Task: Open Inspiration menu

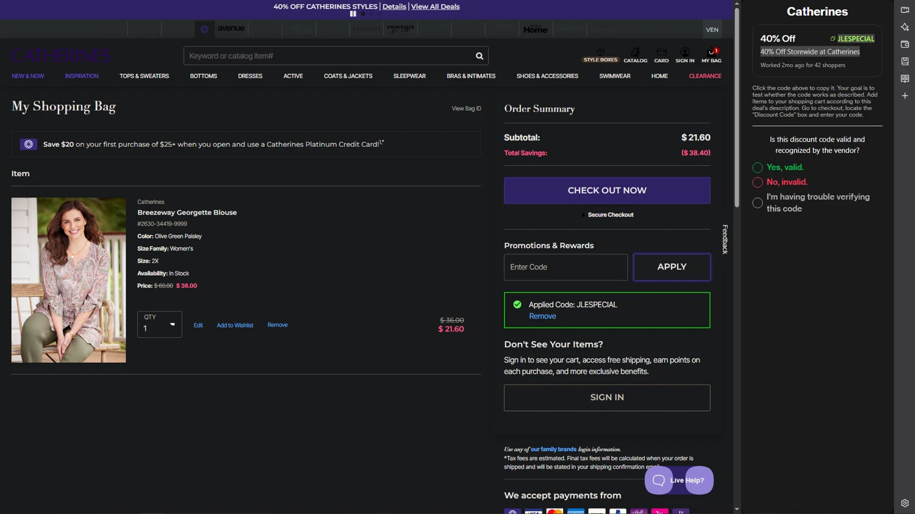Action: (x=82, y=76)
